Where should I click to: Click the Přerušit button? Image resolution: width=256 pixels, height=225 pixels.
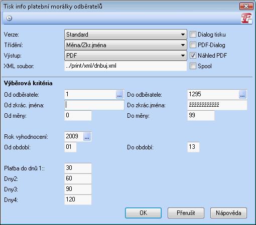tap(186, 213)
